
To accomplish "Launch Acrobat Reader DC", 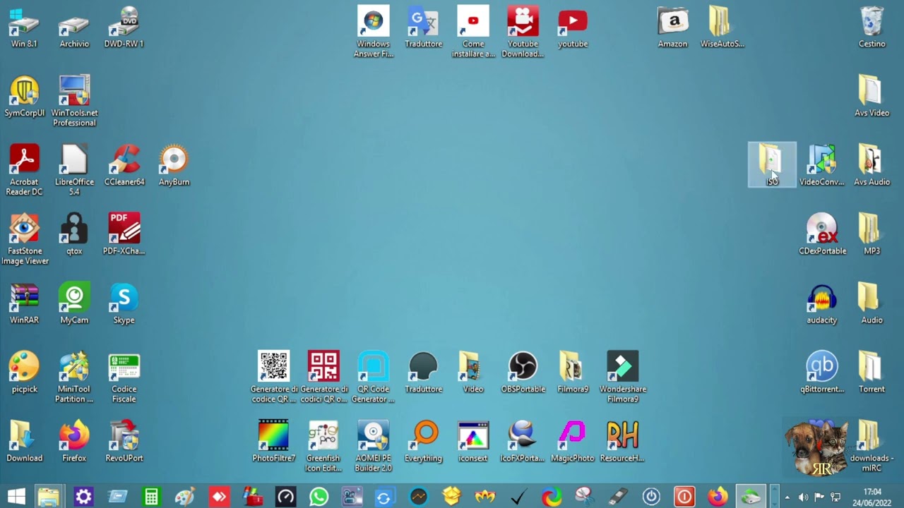I will (x=24, y=171).
